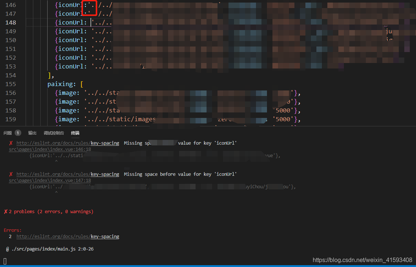This screenshot has height=267, width=416.
Task: Click line number 159 in the gutter
Action: (x=11, y=119)
